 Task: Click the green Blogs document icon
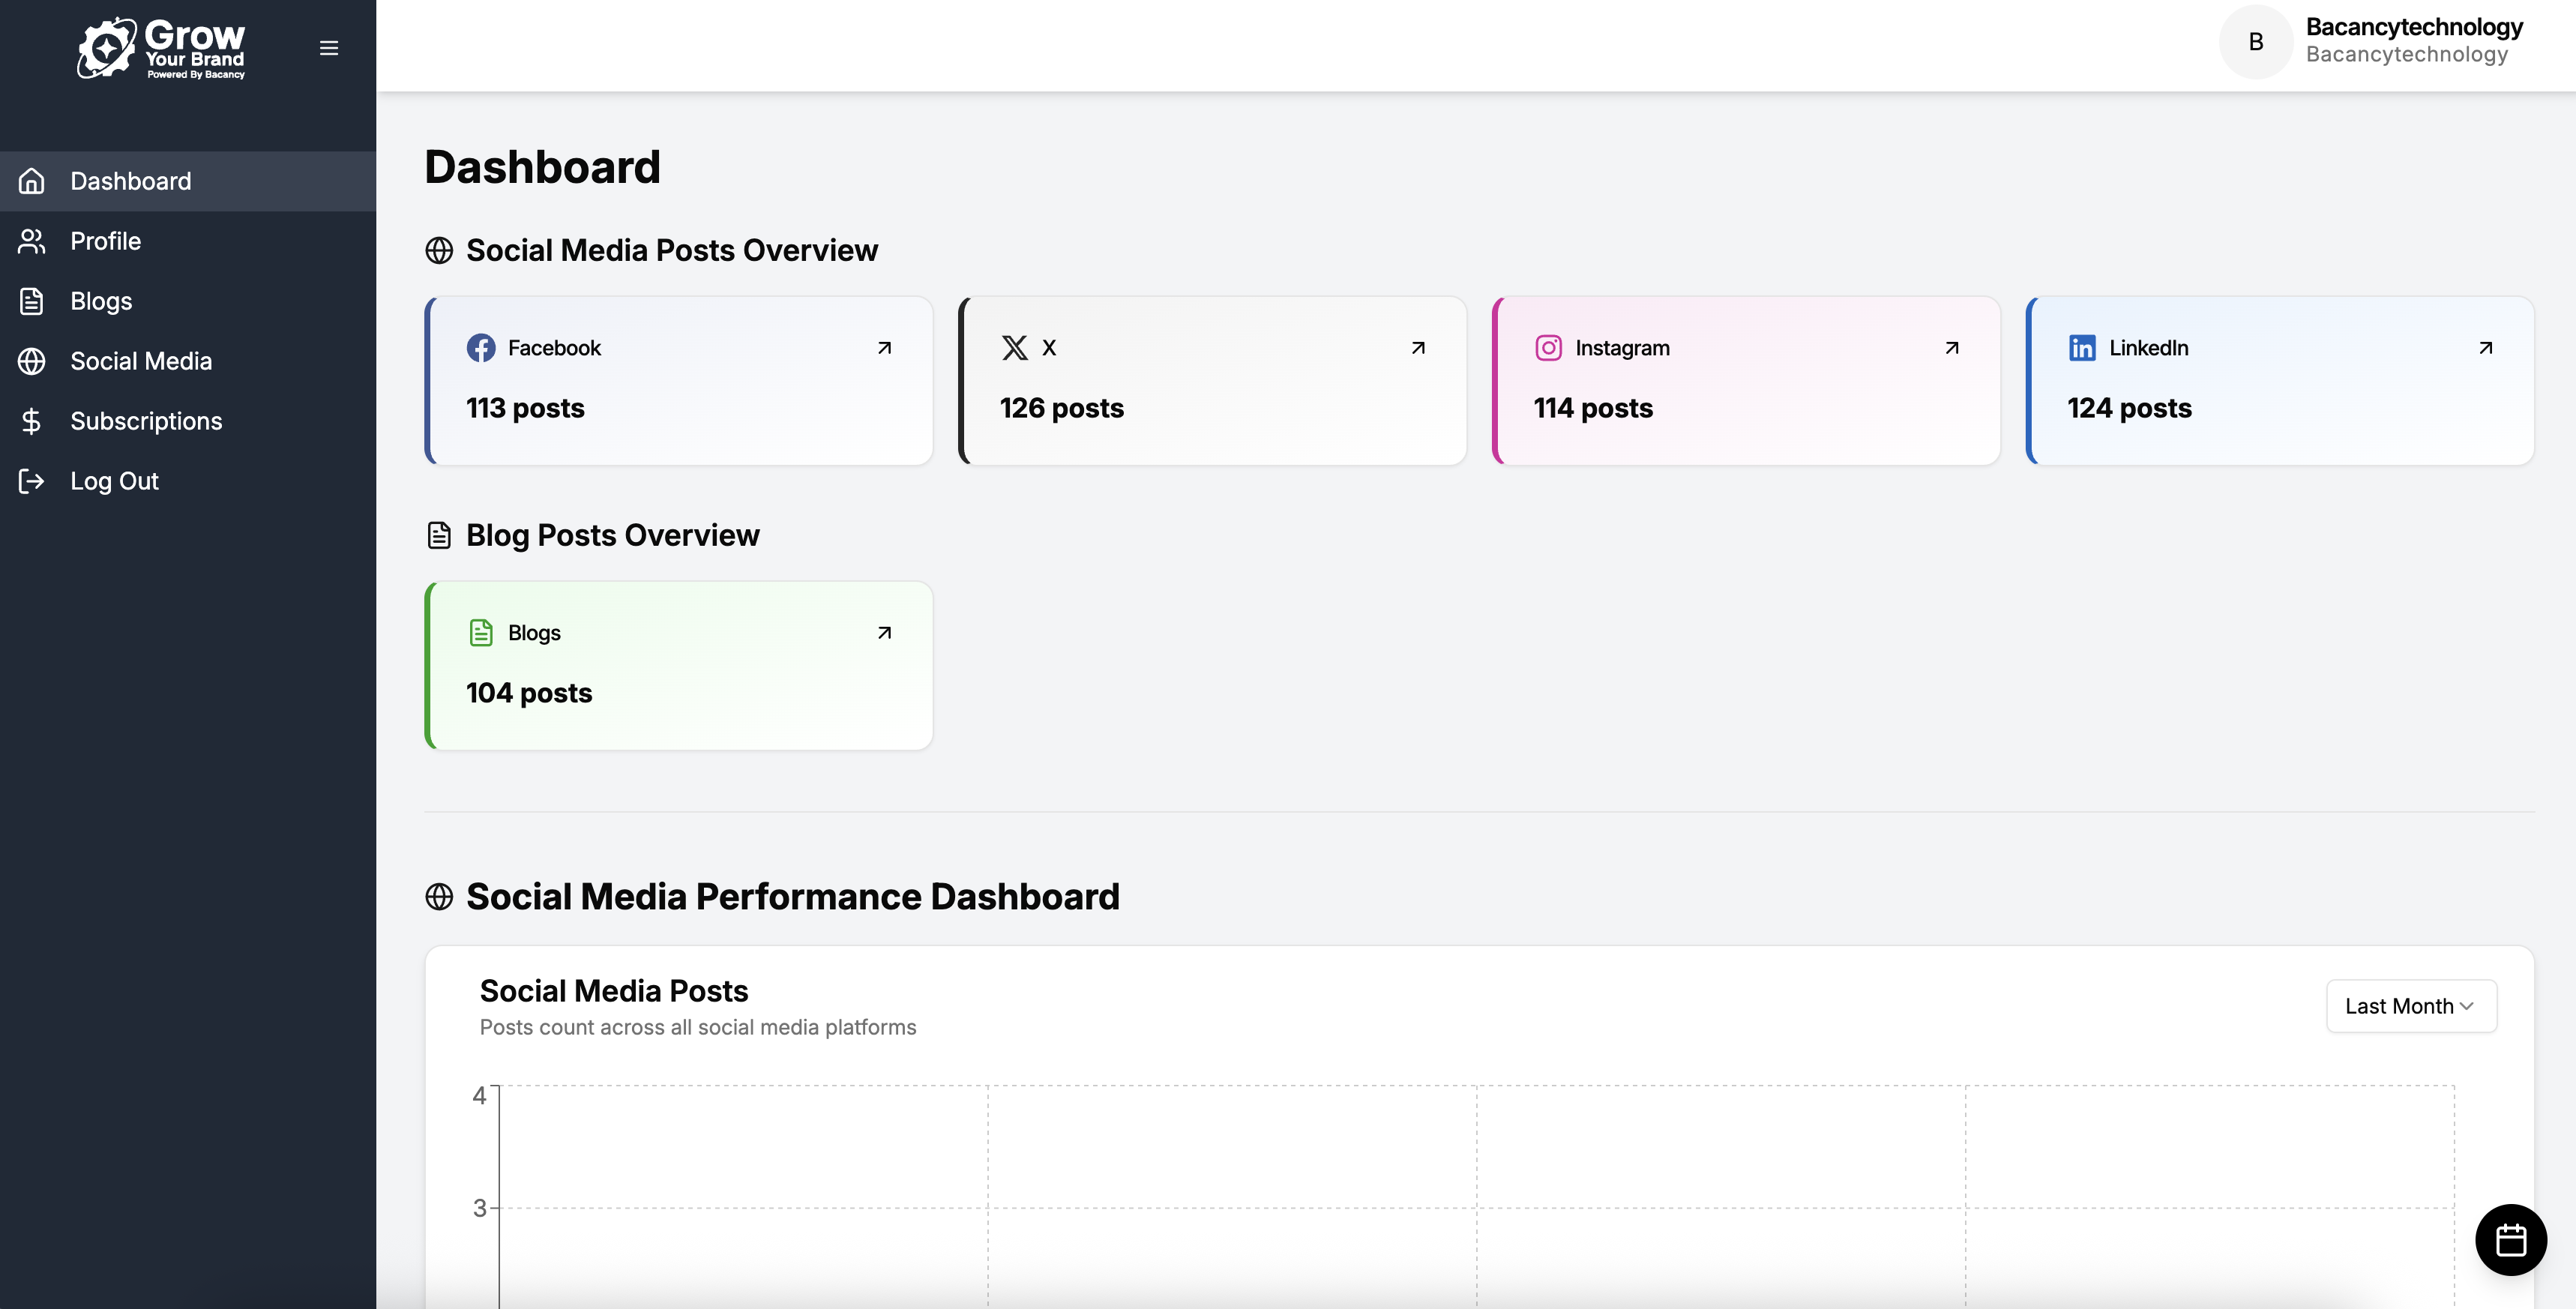coord(482,632)
